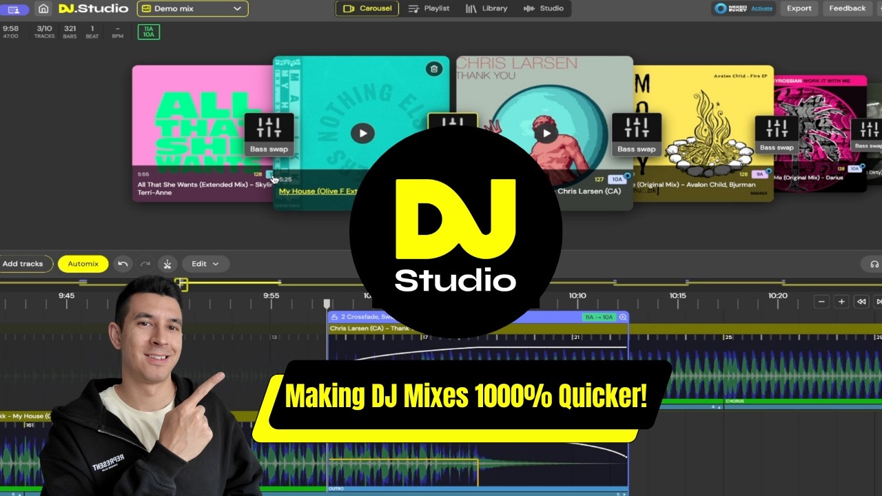882x496 pixels.
Task: Delete track with the trash icon on My House card
Action: tap(433, 69)
